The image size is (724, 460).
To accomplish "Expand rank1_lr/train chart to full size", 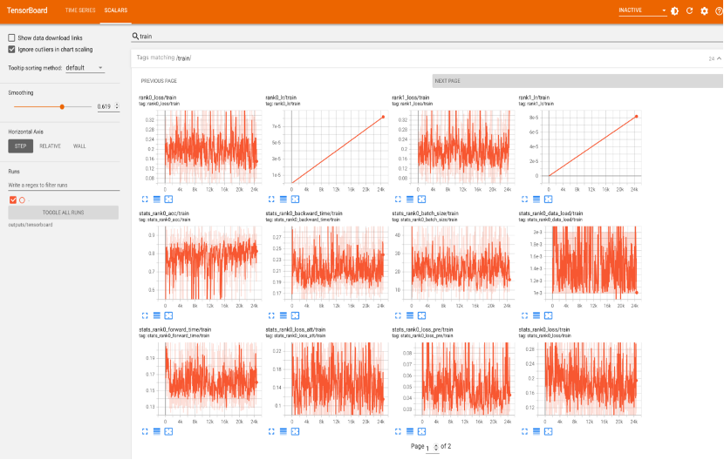I will click(524, 200).
